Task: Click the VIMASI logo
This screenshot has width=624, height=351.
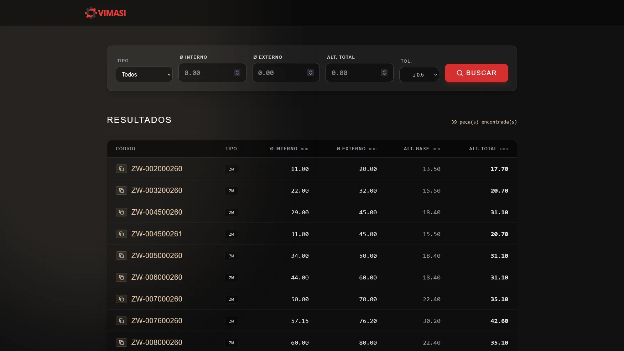Action: pos(105,13)
